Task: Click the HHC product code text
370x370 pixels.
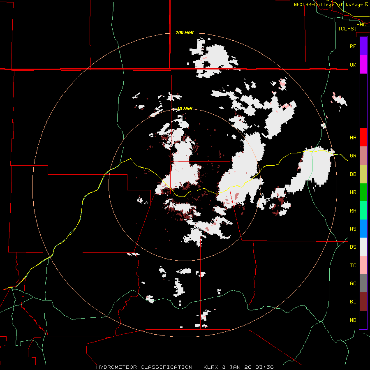Action: point(361,25)
